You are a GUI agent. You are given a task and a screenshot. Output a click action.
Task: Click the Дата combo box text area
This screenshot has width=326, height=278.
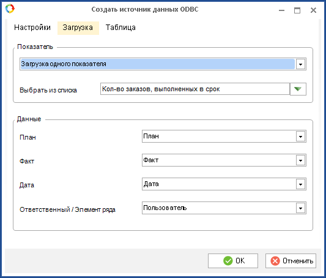[219, 184]
